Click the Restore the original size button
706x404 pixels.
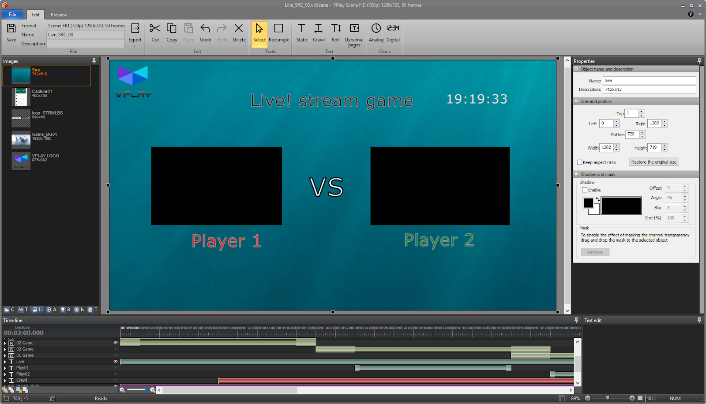pyautogui.click(x=653, y=162)
